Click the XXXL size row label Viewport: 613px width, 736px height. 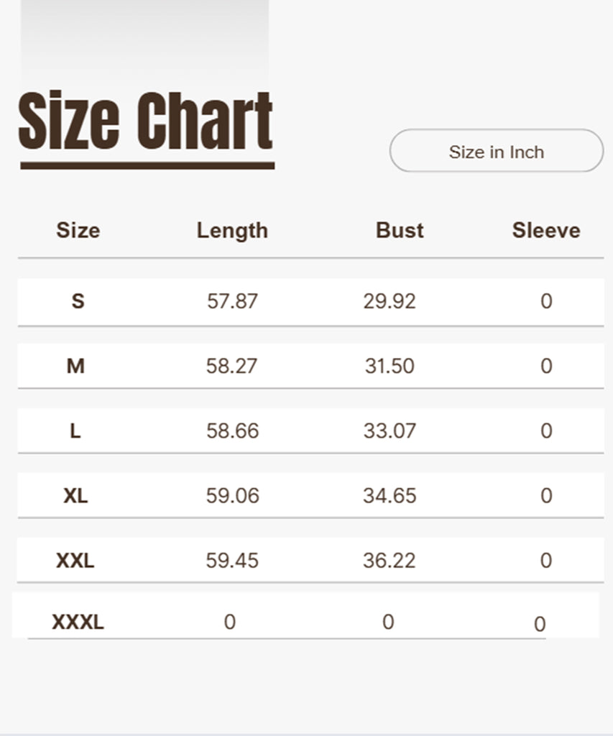tap(78, 622)
